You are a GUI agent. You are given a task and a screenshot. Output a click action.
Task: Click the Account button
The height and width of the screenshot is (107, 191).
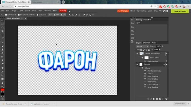pyautogui.click(x=63, y=11)
